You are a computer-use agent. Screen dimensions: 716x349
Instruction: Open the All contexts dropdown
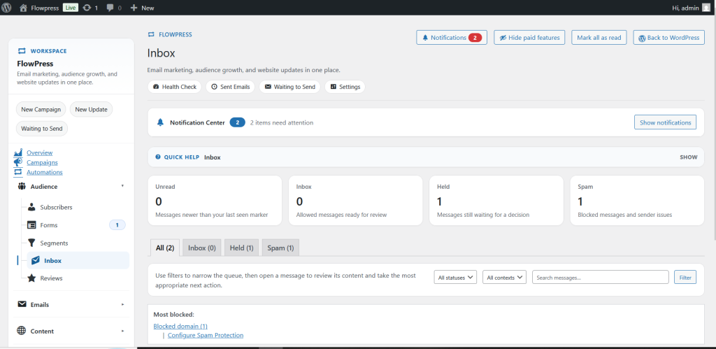click(505, 277)
